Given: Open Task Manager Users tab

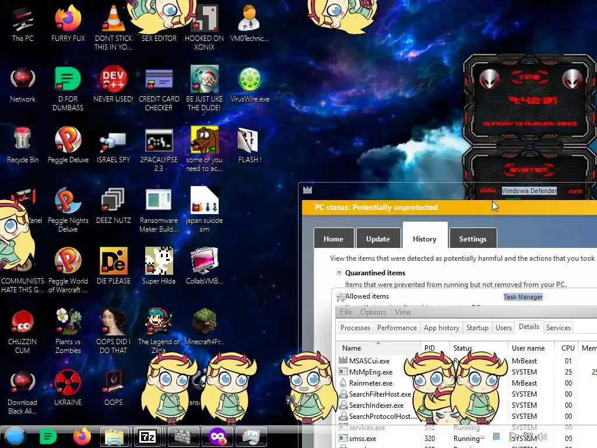Looking at the screenshot, I should tap(503, 328).
